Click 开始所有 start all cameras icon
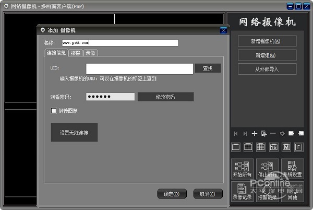 click(243, 169)
